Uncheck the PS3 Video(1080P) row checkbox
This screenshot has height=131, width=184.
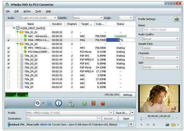coord(8,52)
